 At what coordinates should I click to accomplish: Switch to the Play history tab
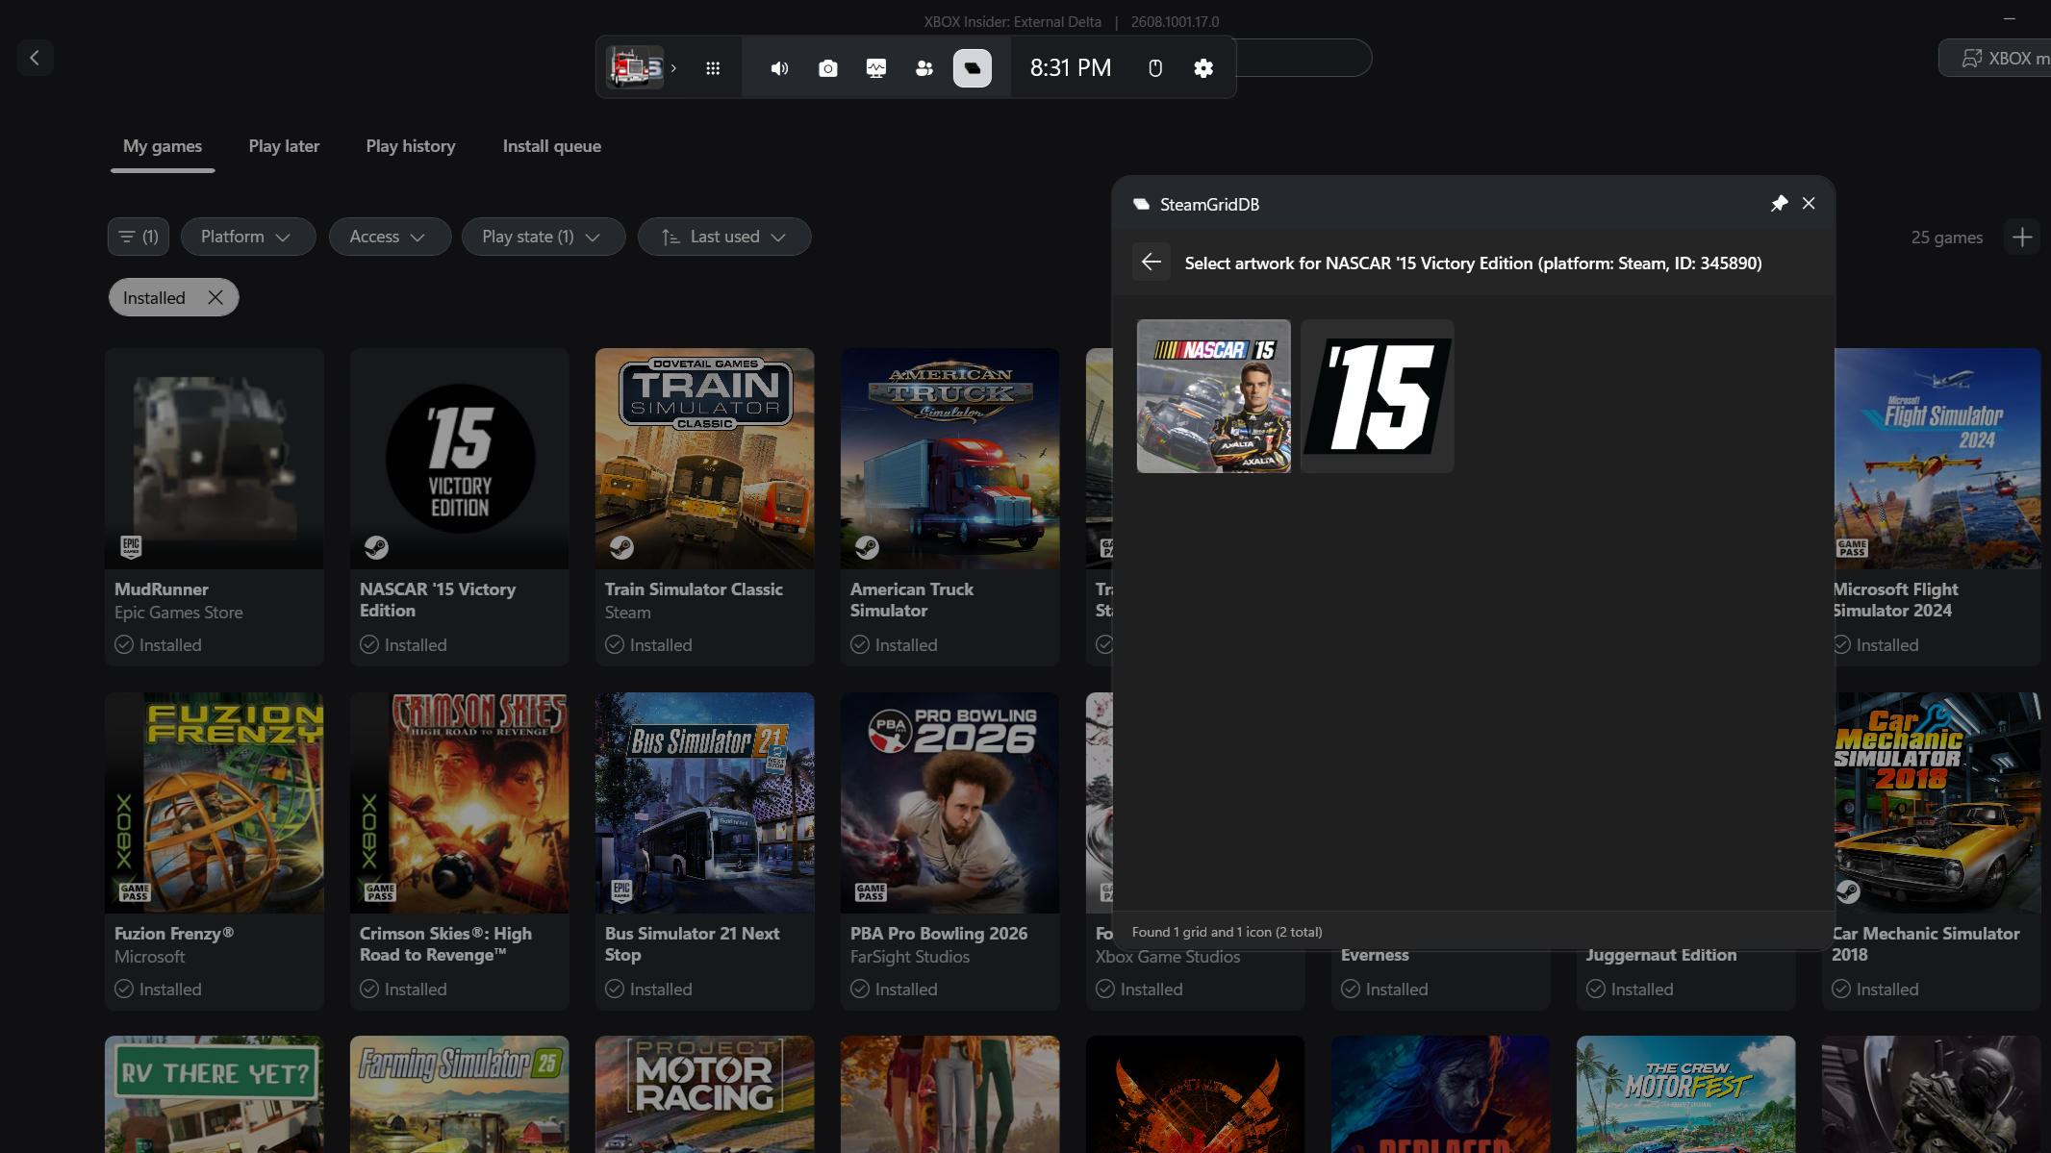pos(411,146)
